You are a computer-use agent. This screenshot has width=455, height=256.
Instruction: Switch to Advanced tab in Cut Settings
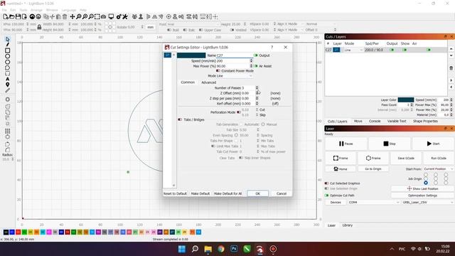click(x=208, y=82)
